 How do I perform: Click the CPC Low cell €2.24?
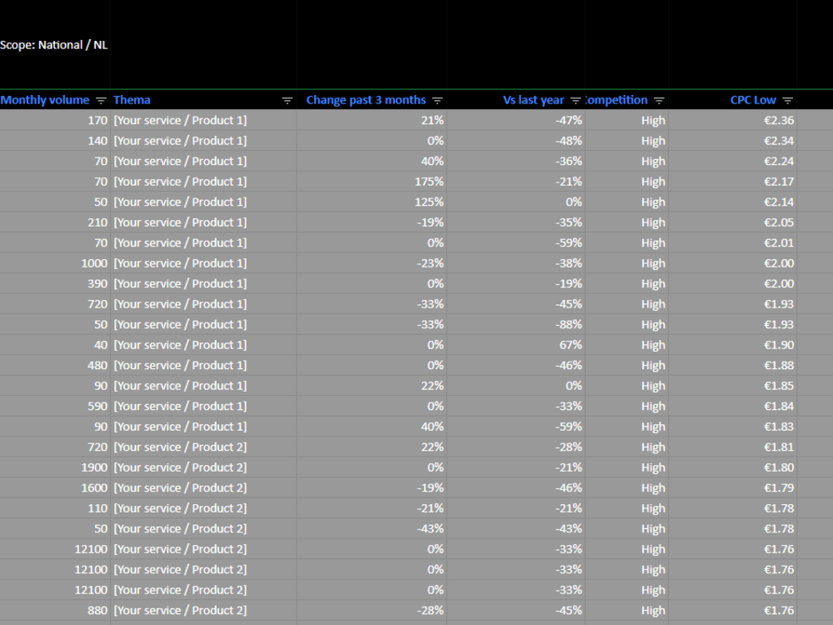[732, 161]
